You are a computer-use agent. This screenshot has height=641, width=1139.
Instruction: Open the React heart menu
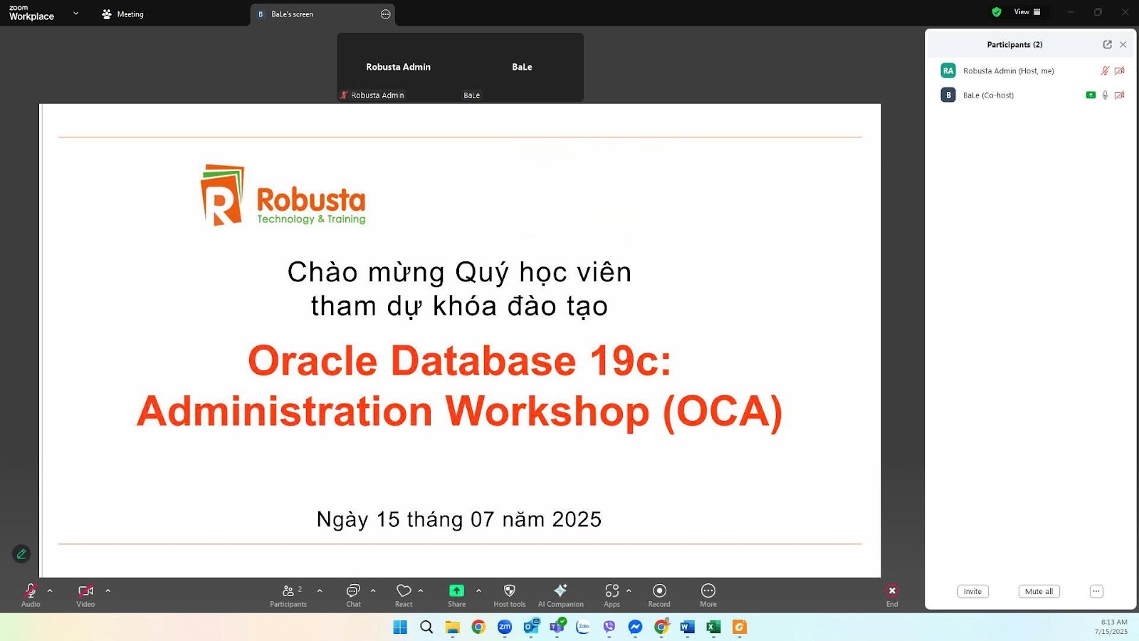point(404,595)
